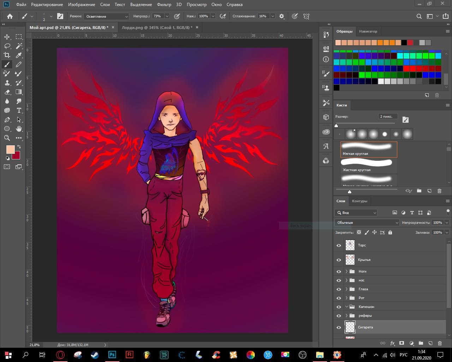The height and width of the screenshot is (362, 452).
Task: Select the Pen tool
Action: click(7, 119)
